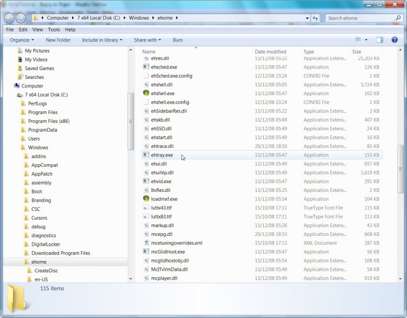Expand the breadcrumb arrow after Windows
407x318 pixels.
click(153, 18)
